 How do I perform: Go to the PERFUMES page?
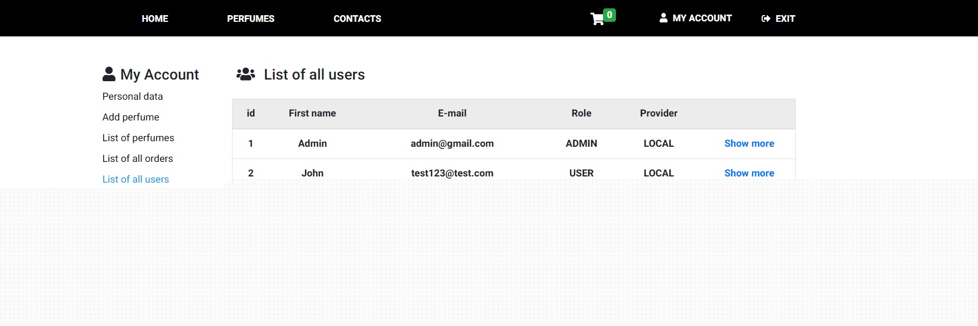(251, 18)
